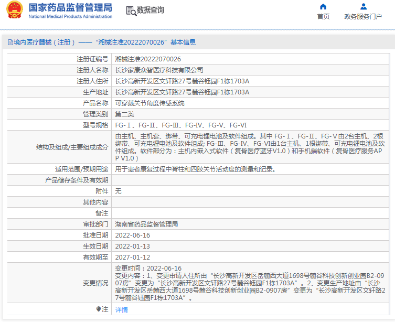Click the 变更情况 row label

pos(95,283)
